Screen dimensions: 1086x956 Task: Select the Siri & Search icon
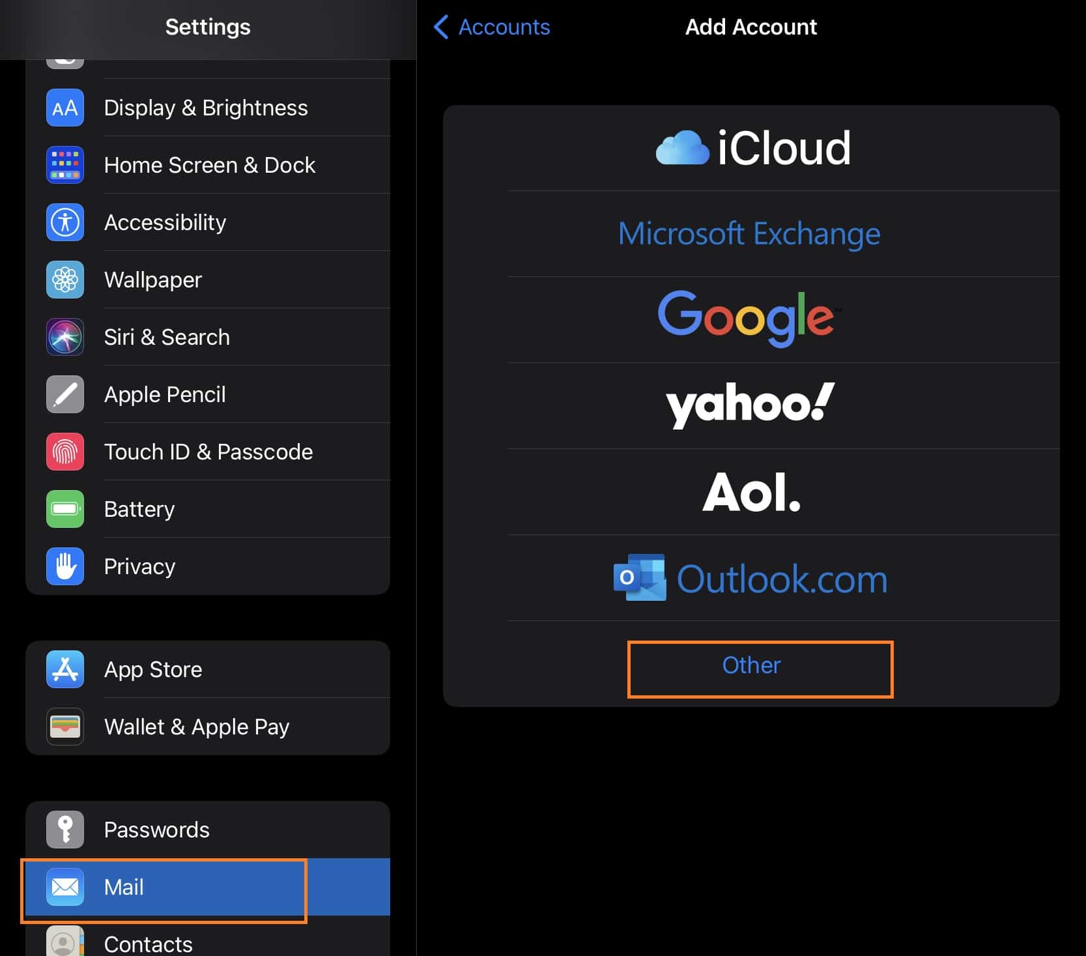[65, 337]
